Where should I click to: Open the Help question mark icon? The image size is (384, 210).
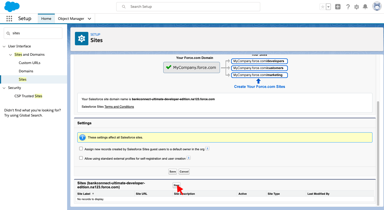348,7
